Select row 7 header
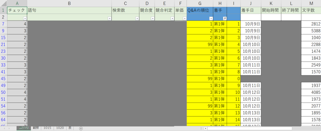This screenshot has height=131, width=321. click(x=3, y=24)
